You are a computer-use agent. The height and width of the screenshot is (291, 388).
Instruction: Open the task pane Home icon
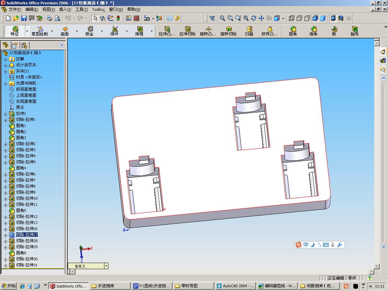(x=383, y=52)
